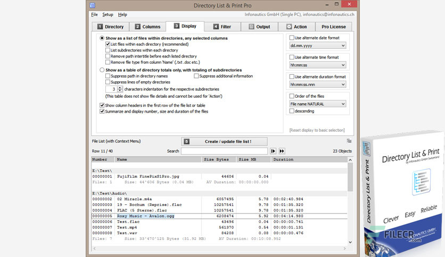
Task: Check 'Suppress lines of empty directories'
Action: 108,82
